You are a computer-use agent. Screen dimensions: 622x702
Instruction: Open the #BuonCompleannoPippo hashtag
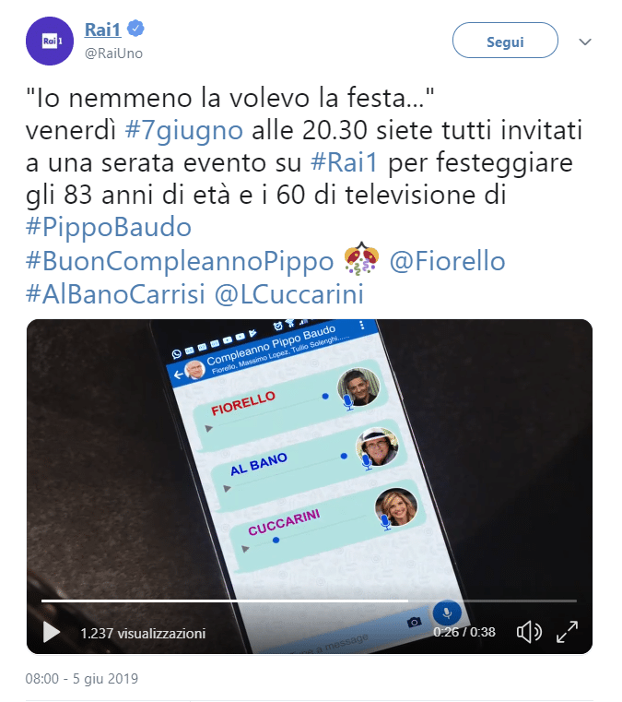click(x=180, y=261)
